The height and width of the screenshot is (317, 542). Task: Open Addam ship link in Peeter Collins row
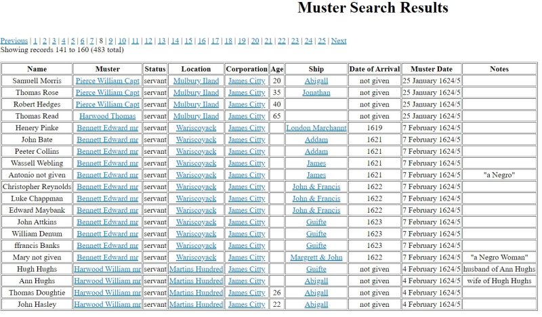316,152
